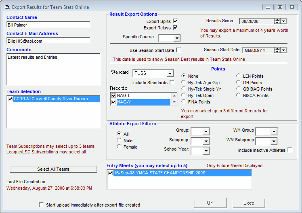The image size is (302, 213).
Task: Click the Close button
Action: tap(249, 203)
